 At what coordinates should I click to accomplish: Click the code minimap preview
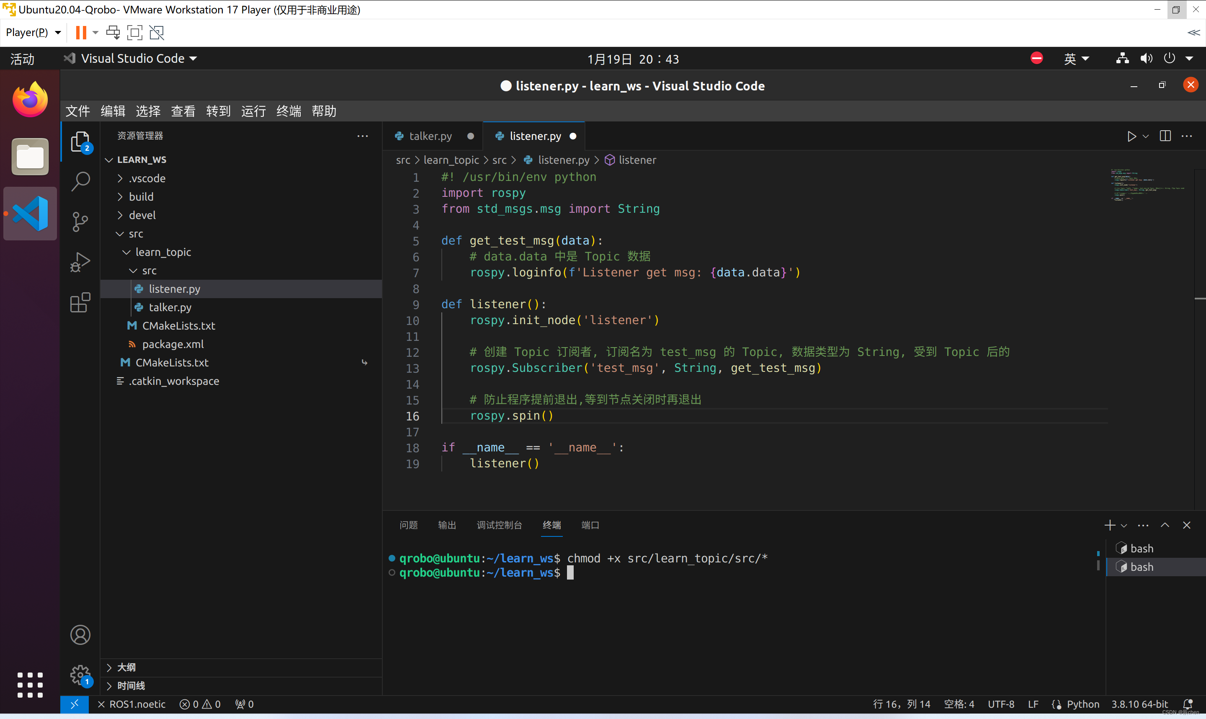point(1147,185)
